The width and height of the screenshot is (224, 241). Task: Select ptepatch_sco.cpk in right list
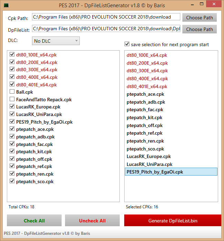[x=171, y=149]
